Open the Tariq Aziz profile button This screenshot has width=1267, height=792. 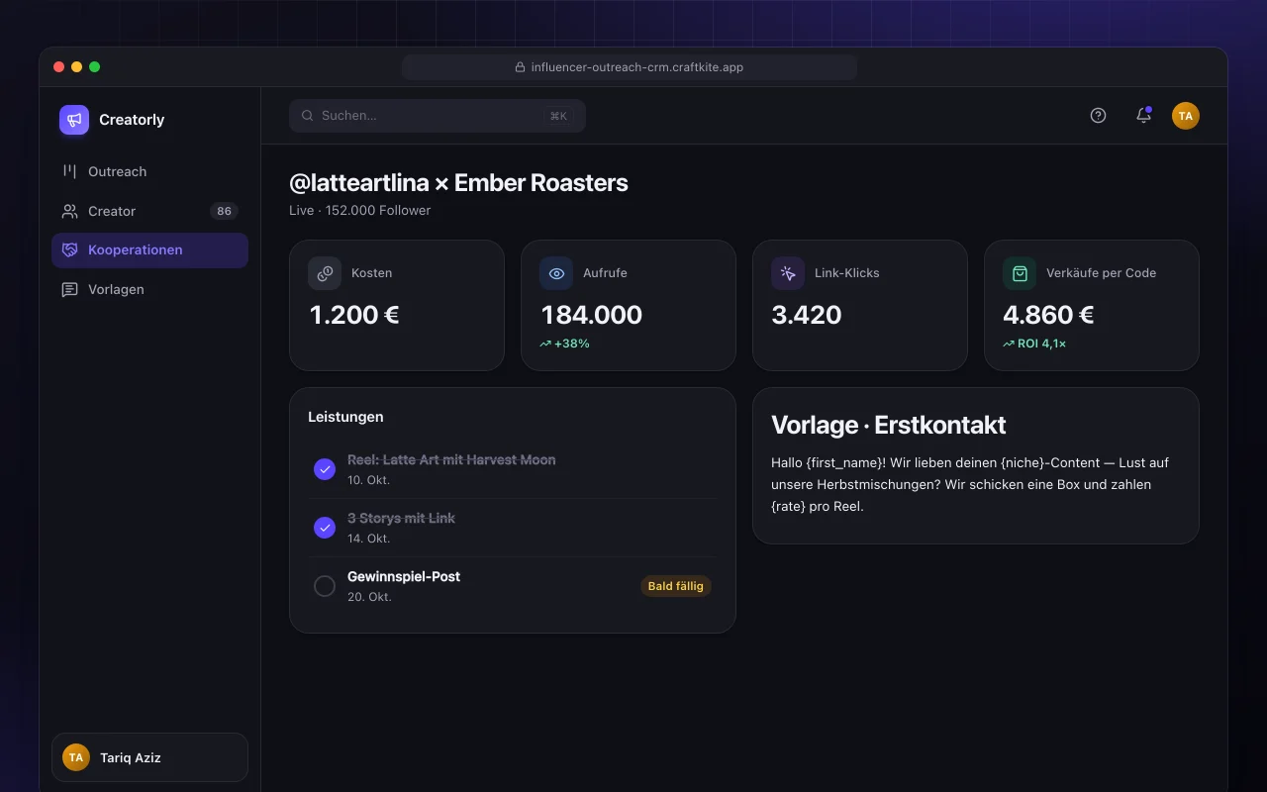click(x=149, y=757)
